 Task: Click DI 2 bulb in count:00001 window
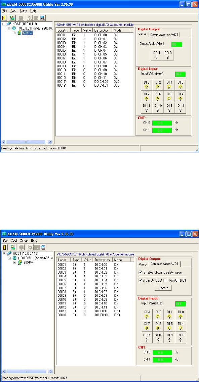click(158, 85)
